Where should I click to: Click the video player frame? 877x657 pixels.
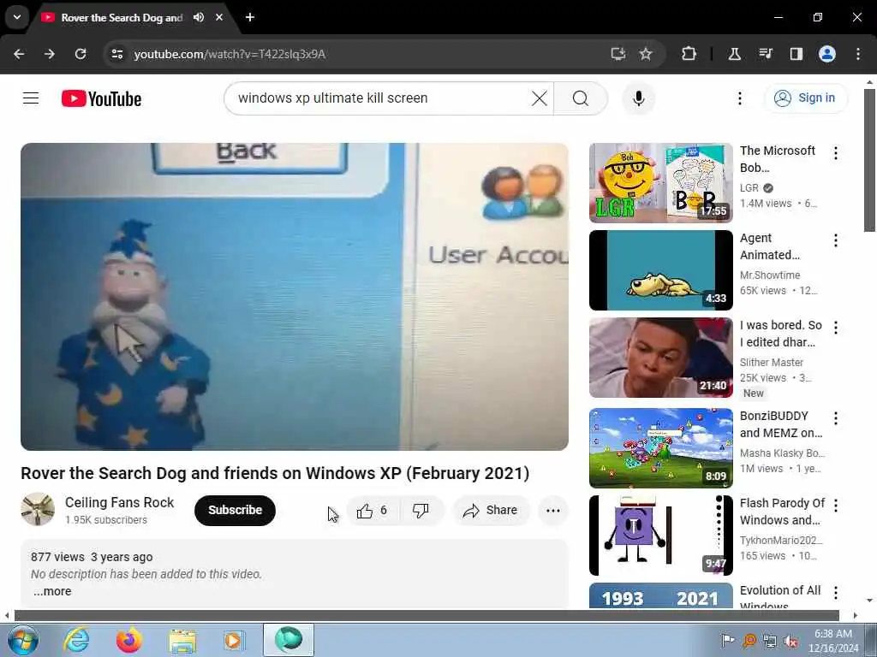[x=295, y=297]
